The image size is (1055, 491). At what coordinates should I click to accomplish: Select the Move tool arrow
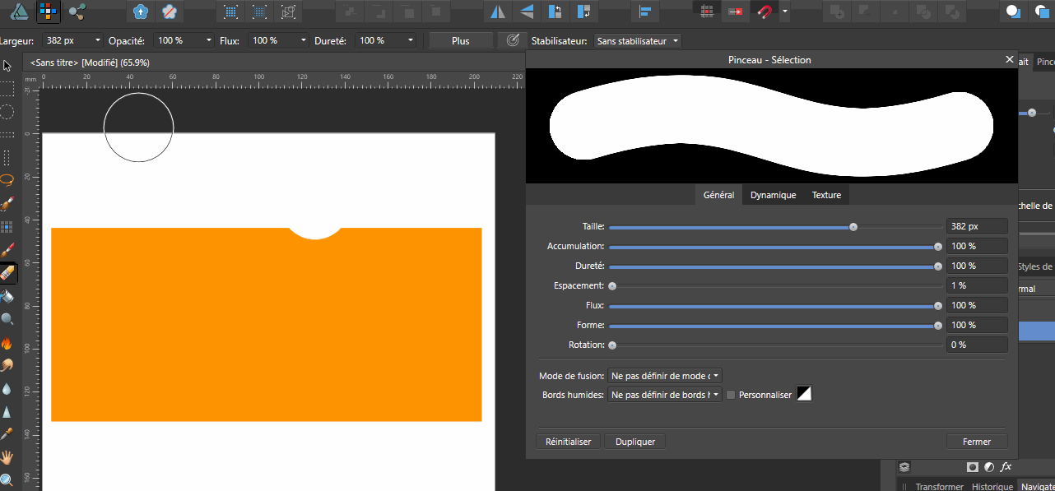pos(7,66)
